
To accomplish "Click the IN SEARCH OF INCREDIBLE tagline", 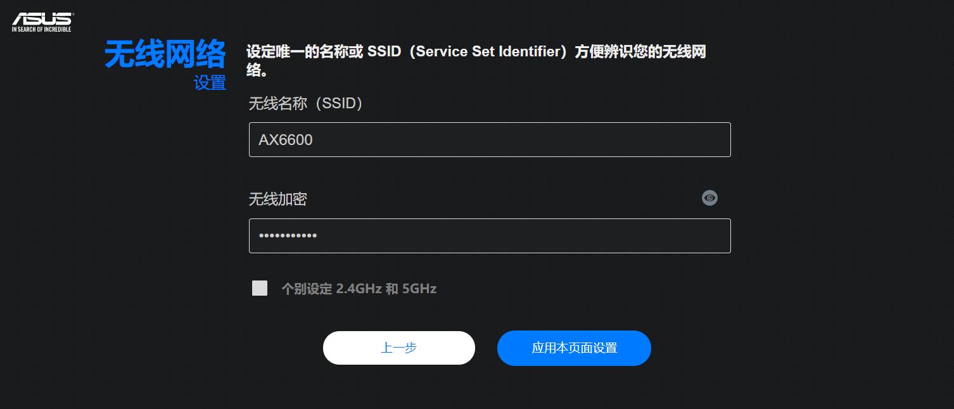I will [x=42, y=29].
